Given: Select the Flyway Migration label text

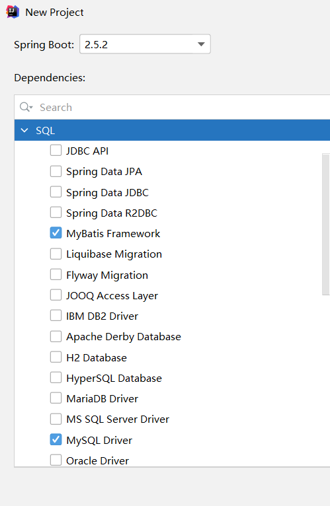Looking at the screenshot, I should coord(107,275).
